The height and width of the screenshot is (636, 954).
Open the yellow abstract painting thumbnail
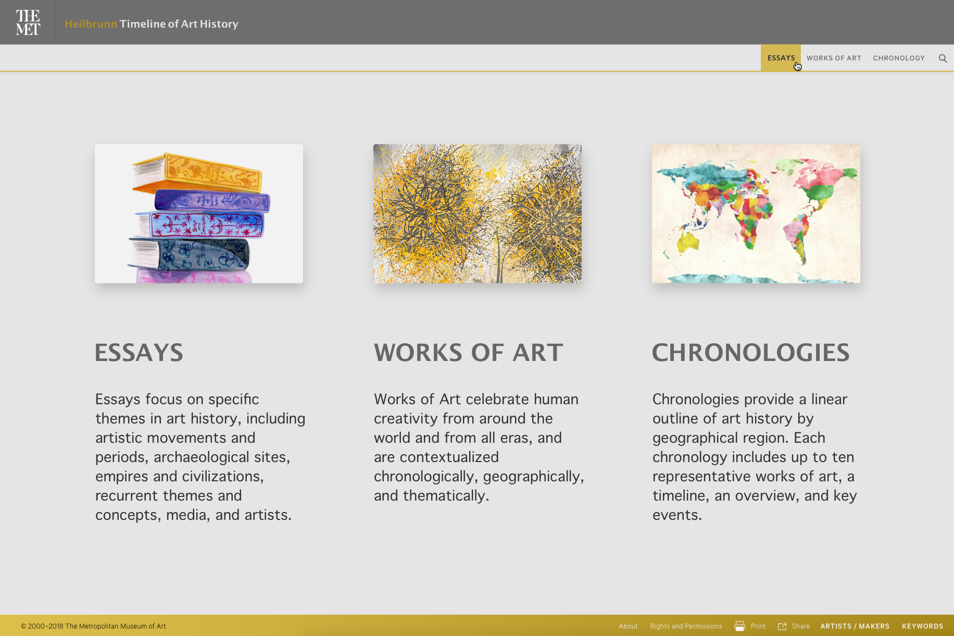[x=478, y=214]
